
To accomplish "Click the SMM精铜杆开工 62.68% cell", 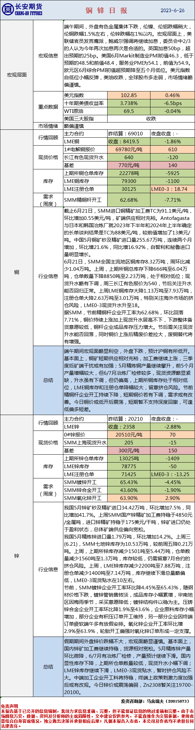I will (129, 200).
